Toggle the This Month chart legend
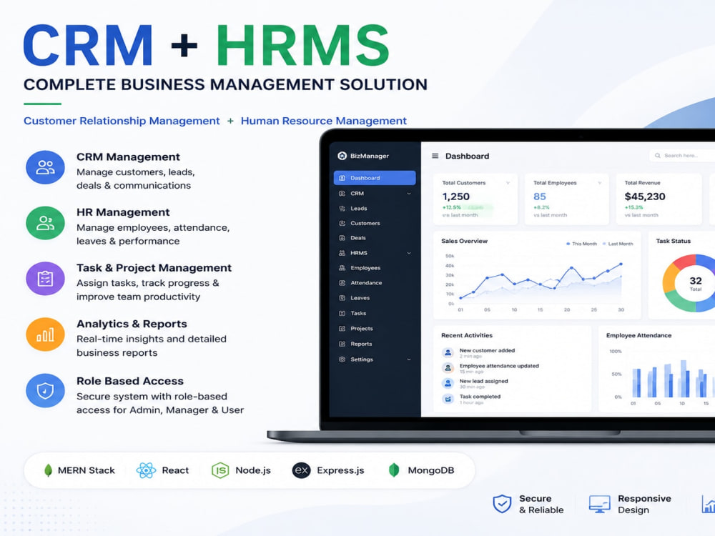Image resolution: width=715 pixels, height=536 pixels. (x=581, y=244)
